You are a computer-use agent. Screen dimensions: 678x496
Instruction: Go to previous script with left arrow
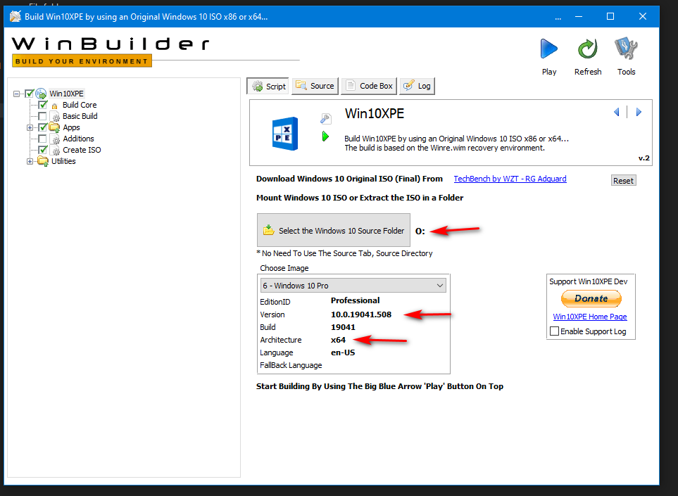pyautogui.click(x=617, y=113)
